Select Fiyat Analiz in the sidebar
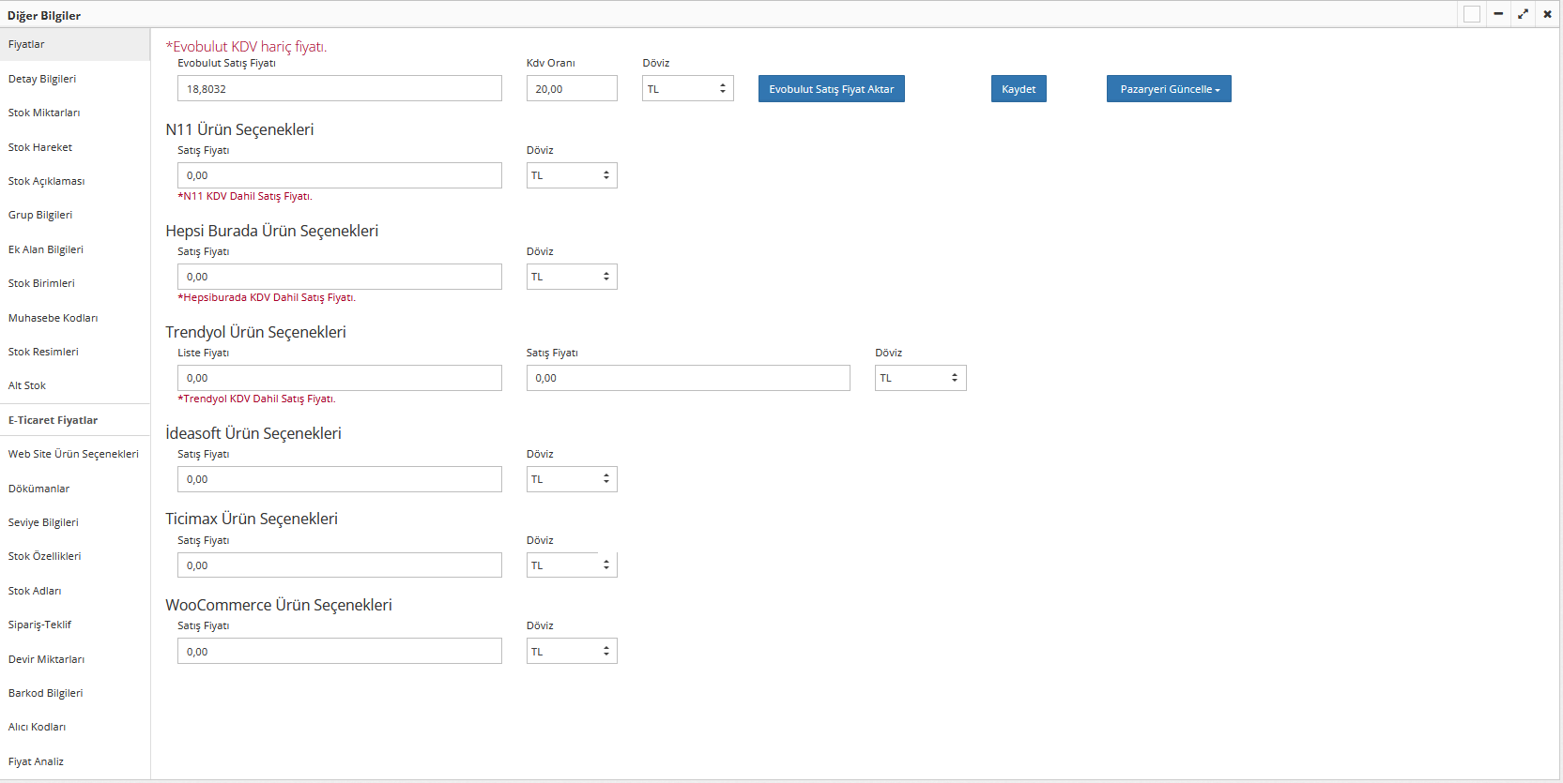1563x783 pixels. (x=36, y=761)
